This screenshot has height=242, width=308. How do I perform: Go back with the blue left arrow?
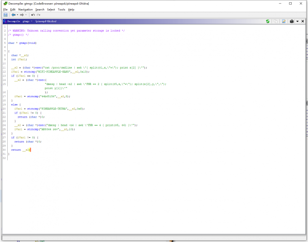pos(13,15)
